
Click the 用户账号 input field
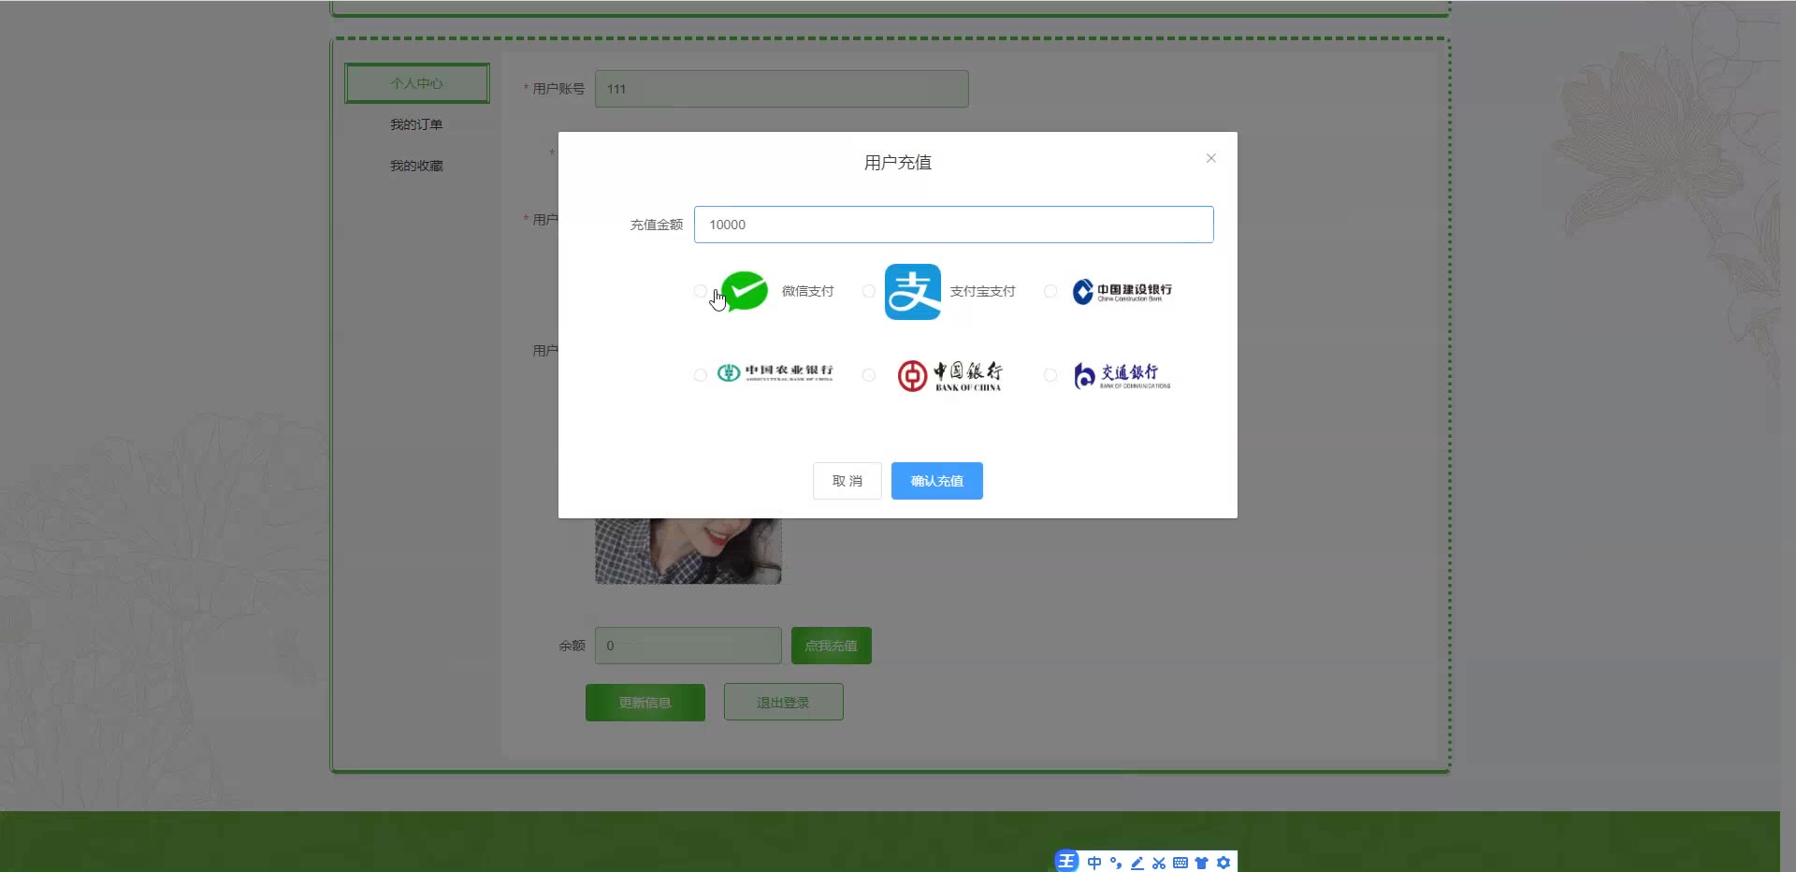[782, 89]
